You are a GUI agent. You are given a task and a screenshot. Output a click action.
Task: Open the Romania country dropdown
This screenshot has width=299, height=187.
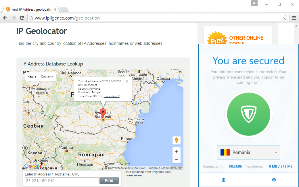tap(249, 152)
